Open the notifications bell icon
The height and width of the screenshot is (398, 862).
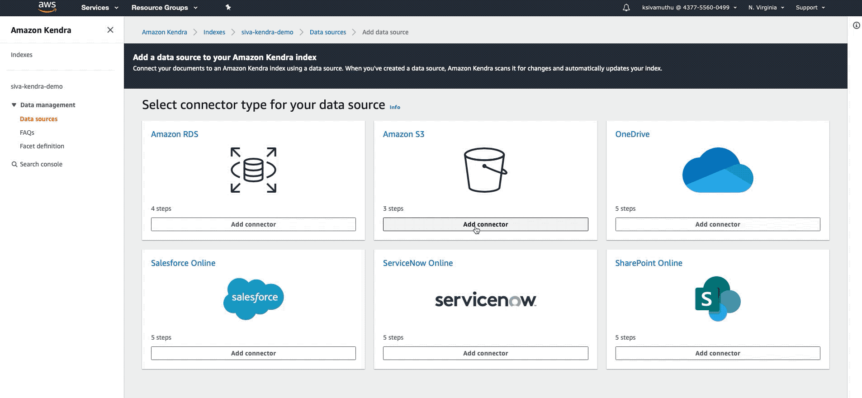pos(626,8)
